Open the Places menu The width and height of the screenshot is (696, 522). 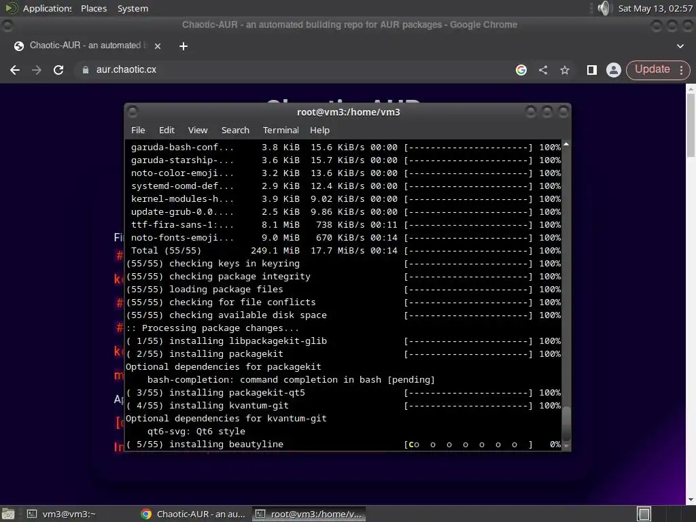(94, 8)
